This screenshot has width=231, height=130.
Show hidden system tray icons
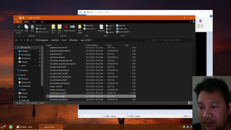pyautogui.click(x=180, y=127)
